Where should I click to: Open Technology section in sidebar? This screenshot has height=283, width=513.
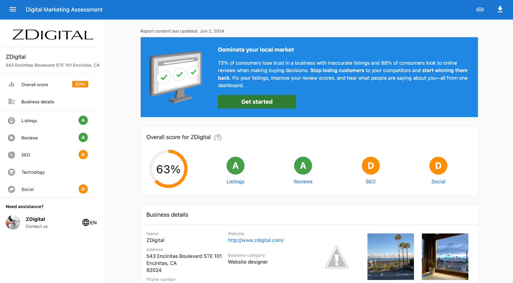[x=33, y=172]
